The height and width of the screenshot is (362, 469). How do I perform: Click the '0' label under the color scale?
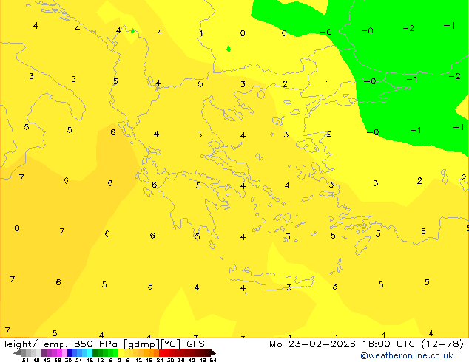point(119,360)
